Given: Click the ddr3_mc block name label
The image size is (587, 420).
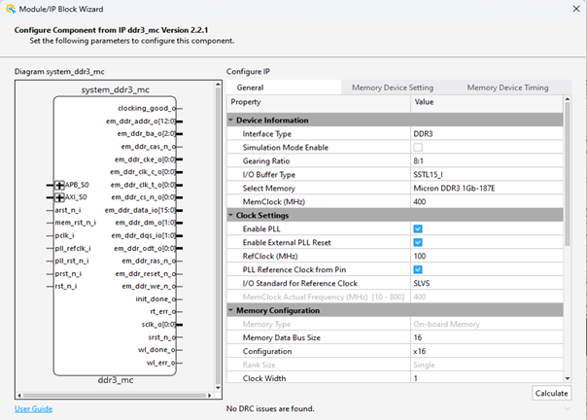Looking at the screenshot, I should tap(116, 380).
